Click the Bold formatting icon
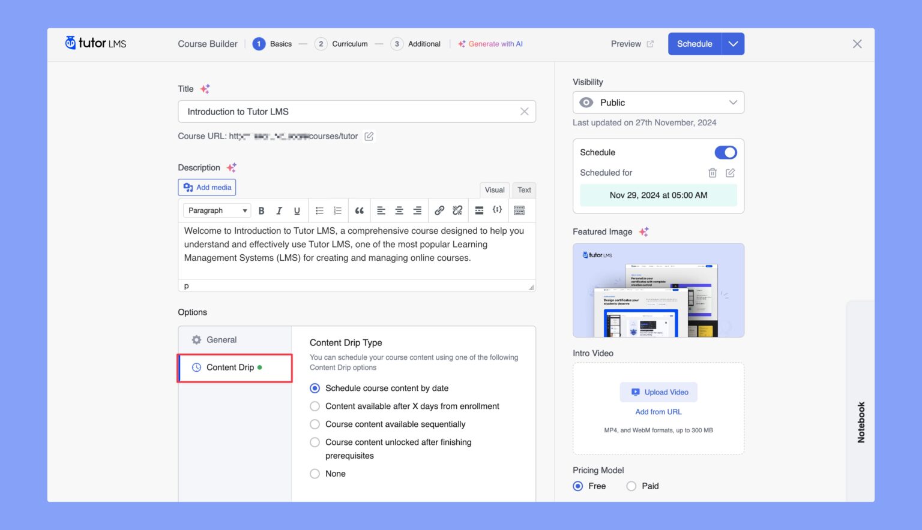 (261, 210)
